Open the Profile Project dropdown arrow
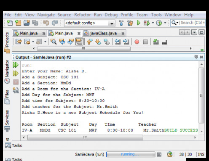Viewport: 209px width, 161px height. click(x=165, y=23)
